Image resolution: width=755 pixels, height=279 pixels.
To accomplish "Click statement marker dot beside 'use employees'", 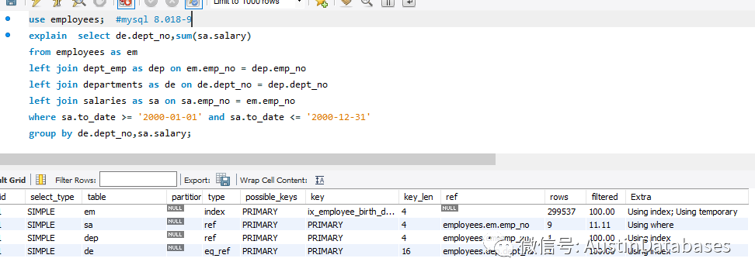I will tap(8, 19).
